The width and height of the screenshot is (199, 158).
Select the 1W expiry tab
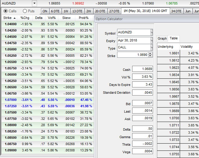(66, 11)
